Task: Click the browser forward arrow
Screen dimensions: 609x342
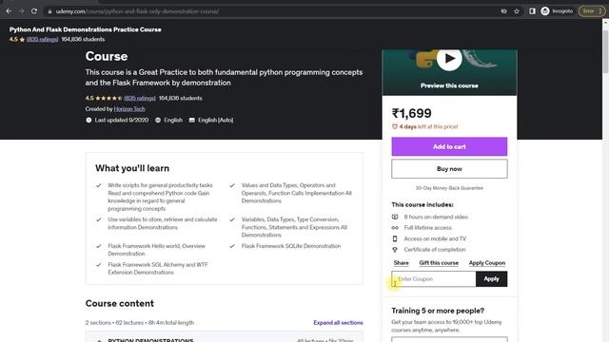Action: (21, 11)
